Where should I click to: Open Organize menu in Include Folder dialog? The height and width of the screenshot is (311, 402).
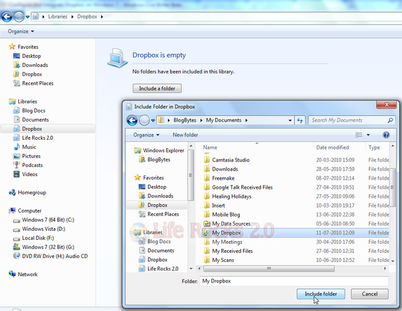click(x=146, y=135)
